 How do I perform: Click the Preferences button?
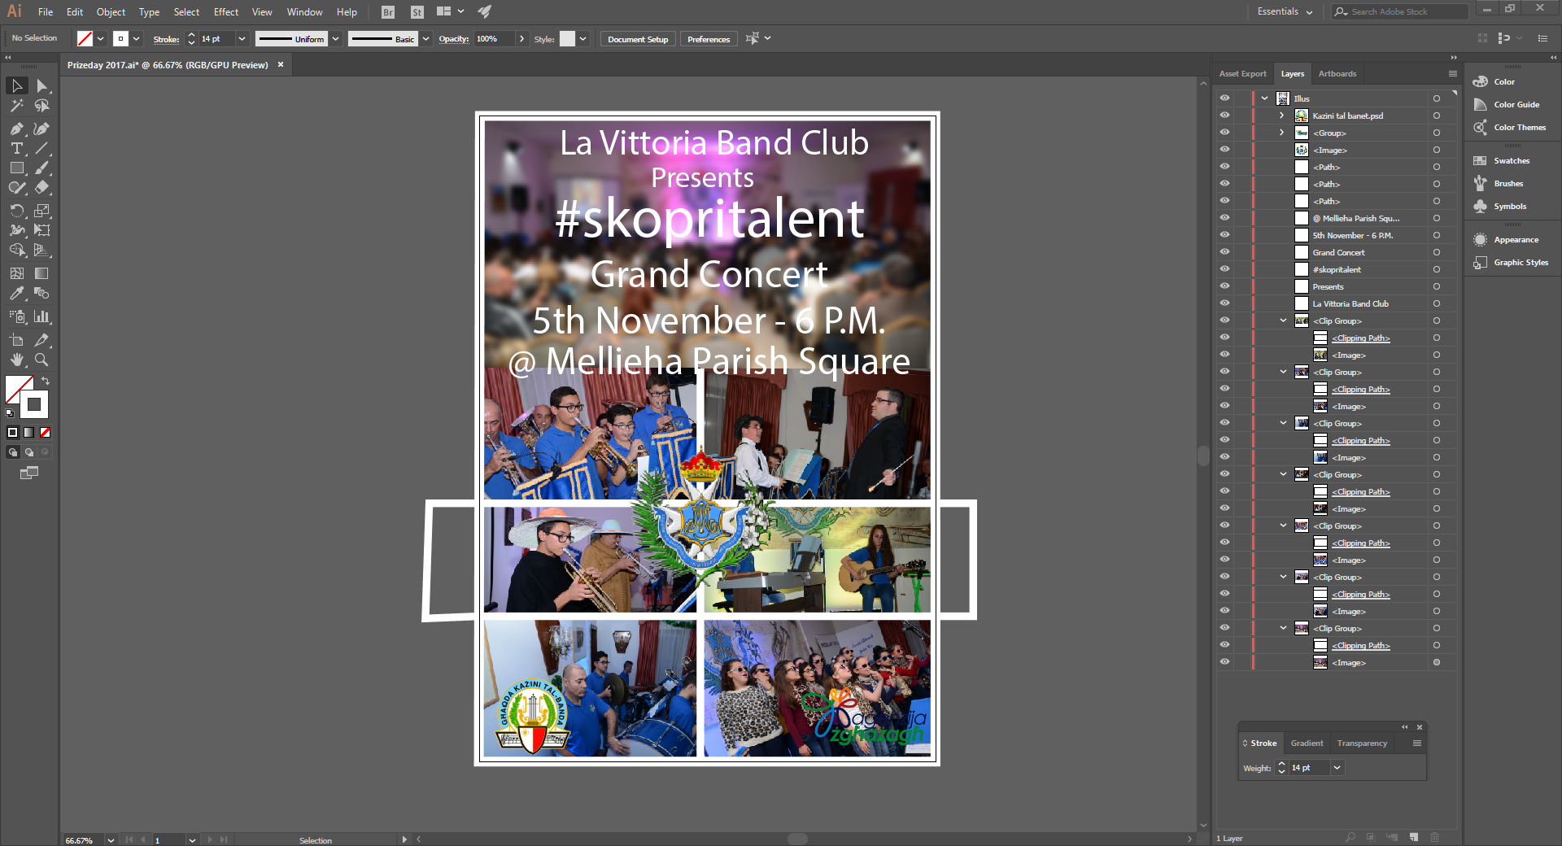pyautogui.click(x=709, y=39)
